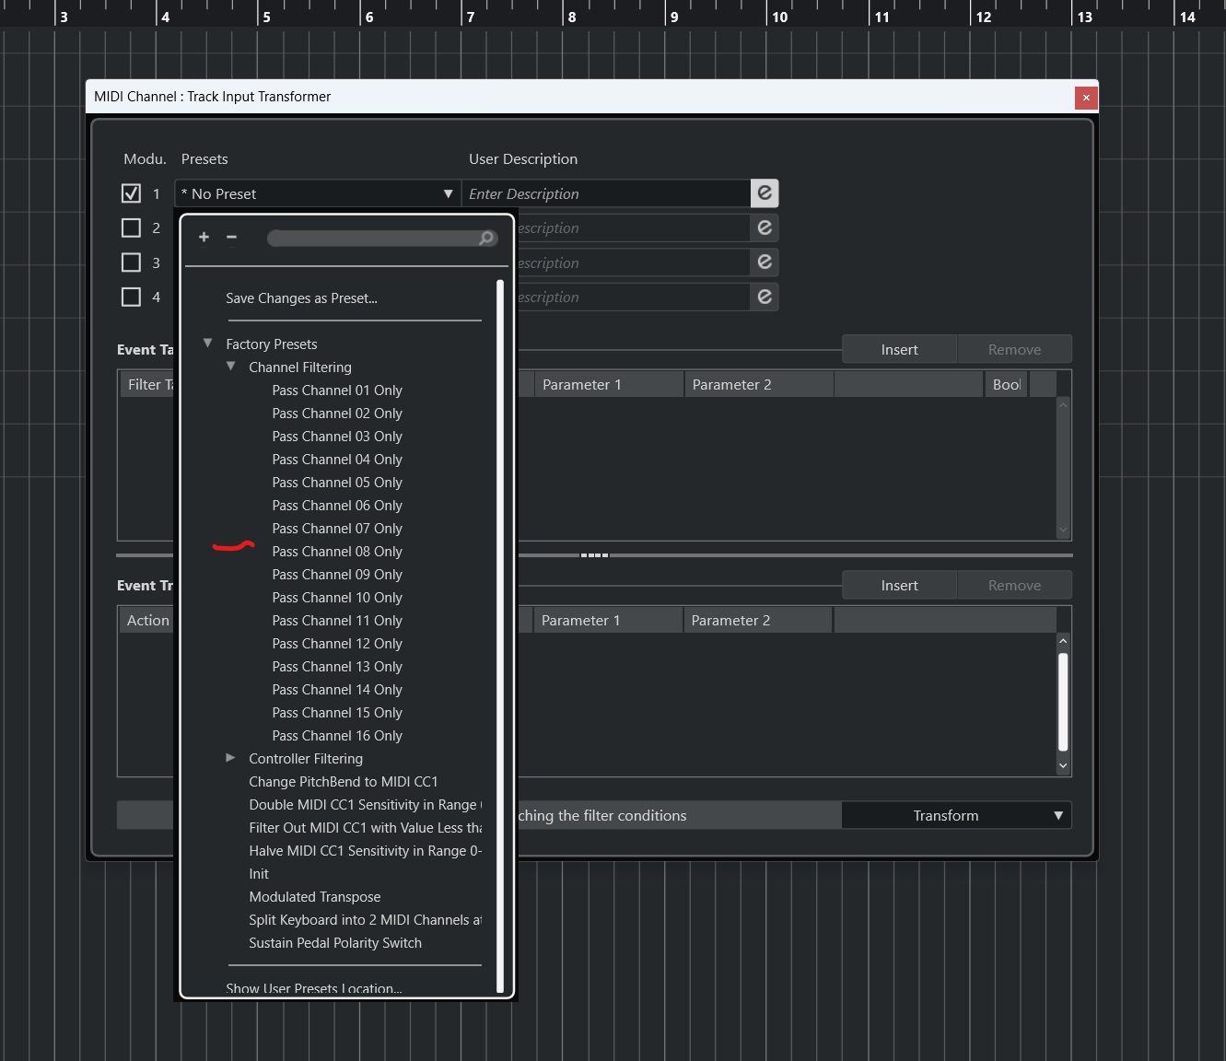Viewport: 1226px width, 1061px height.
Task: Select Modulated Transpose preset
Action: [x=315, y=897]
